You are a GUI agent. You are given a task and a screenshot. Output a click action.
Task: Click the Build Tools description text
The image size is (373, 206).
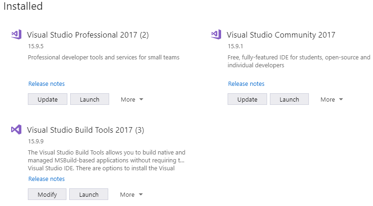pos(106,160)
